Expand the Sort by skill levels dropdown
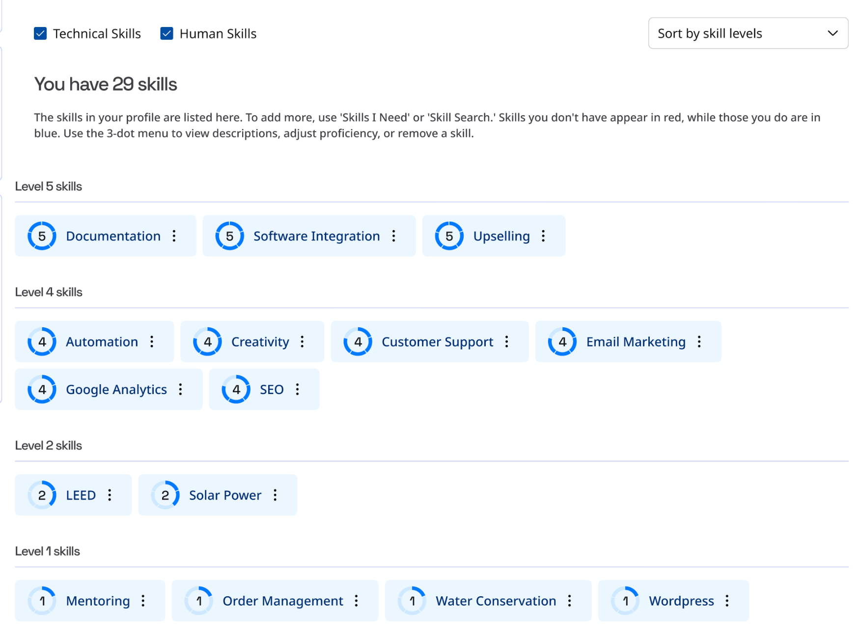 point(748,33)
